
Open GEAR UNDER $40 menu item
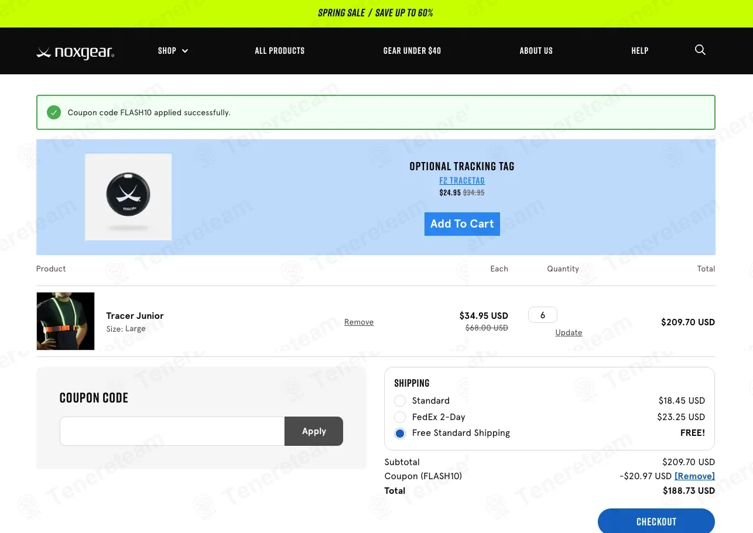[x=412, y=51]
